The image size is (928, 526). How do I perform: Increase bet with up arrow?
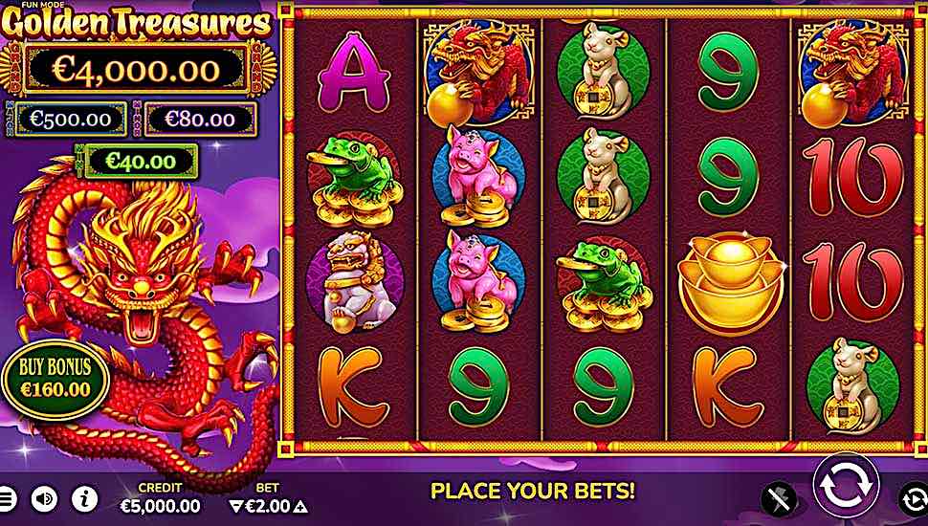click(x=300, y=507)
